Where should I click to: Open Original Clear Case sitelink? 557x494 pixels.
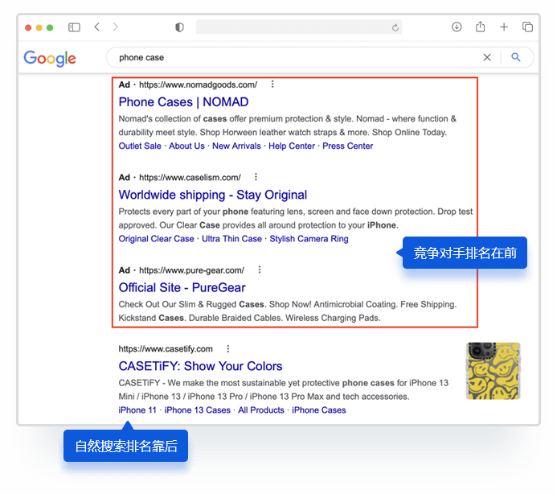coord(156,239)
